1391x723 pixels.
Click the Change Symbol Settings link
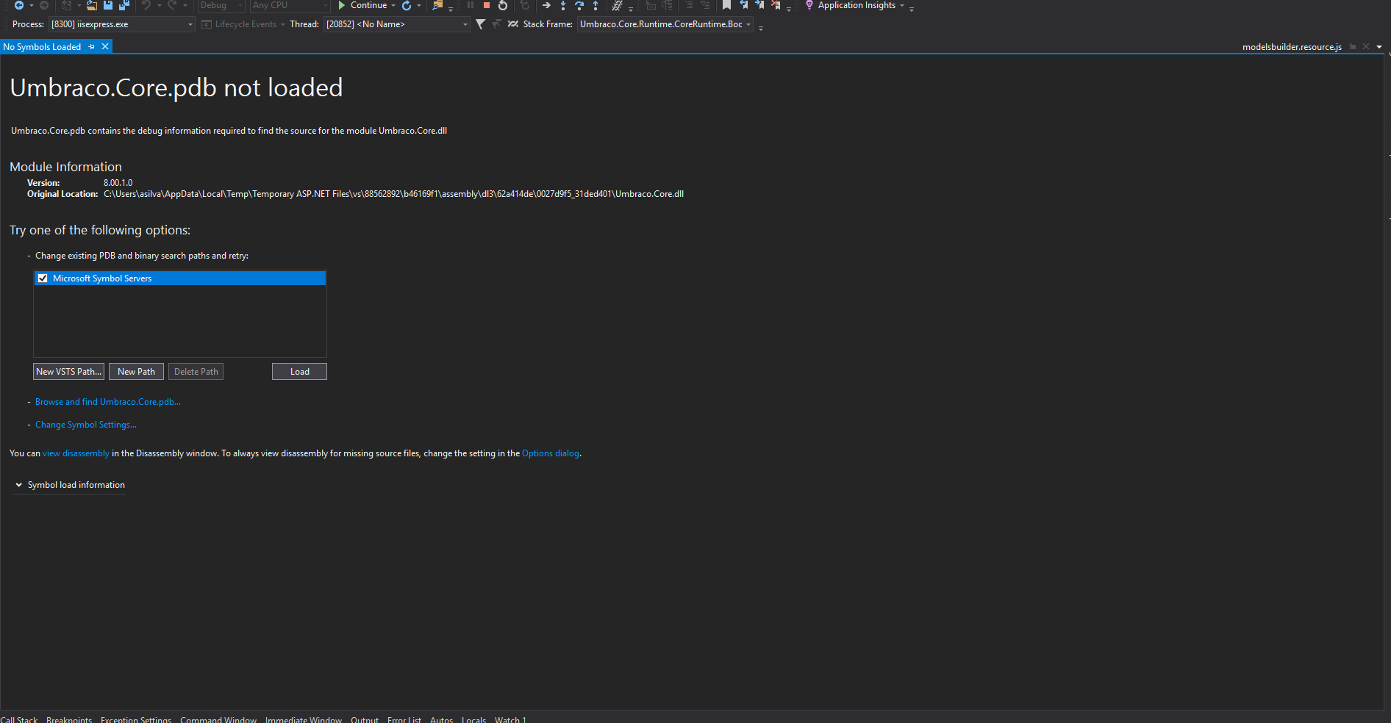click(85, 425)
